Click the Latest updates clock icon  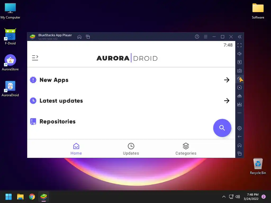point(33,101)
